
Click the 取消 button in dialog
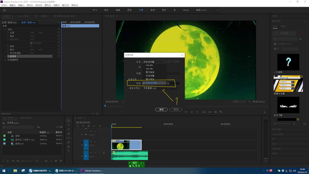[176, 109]
